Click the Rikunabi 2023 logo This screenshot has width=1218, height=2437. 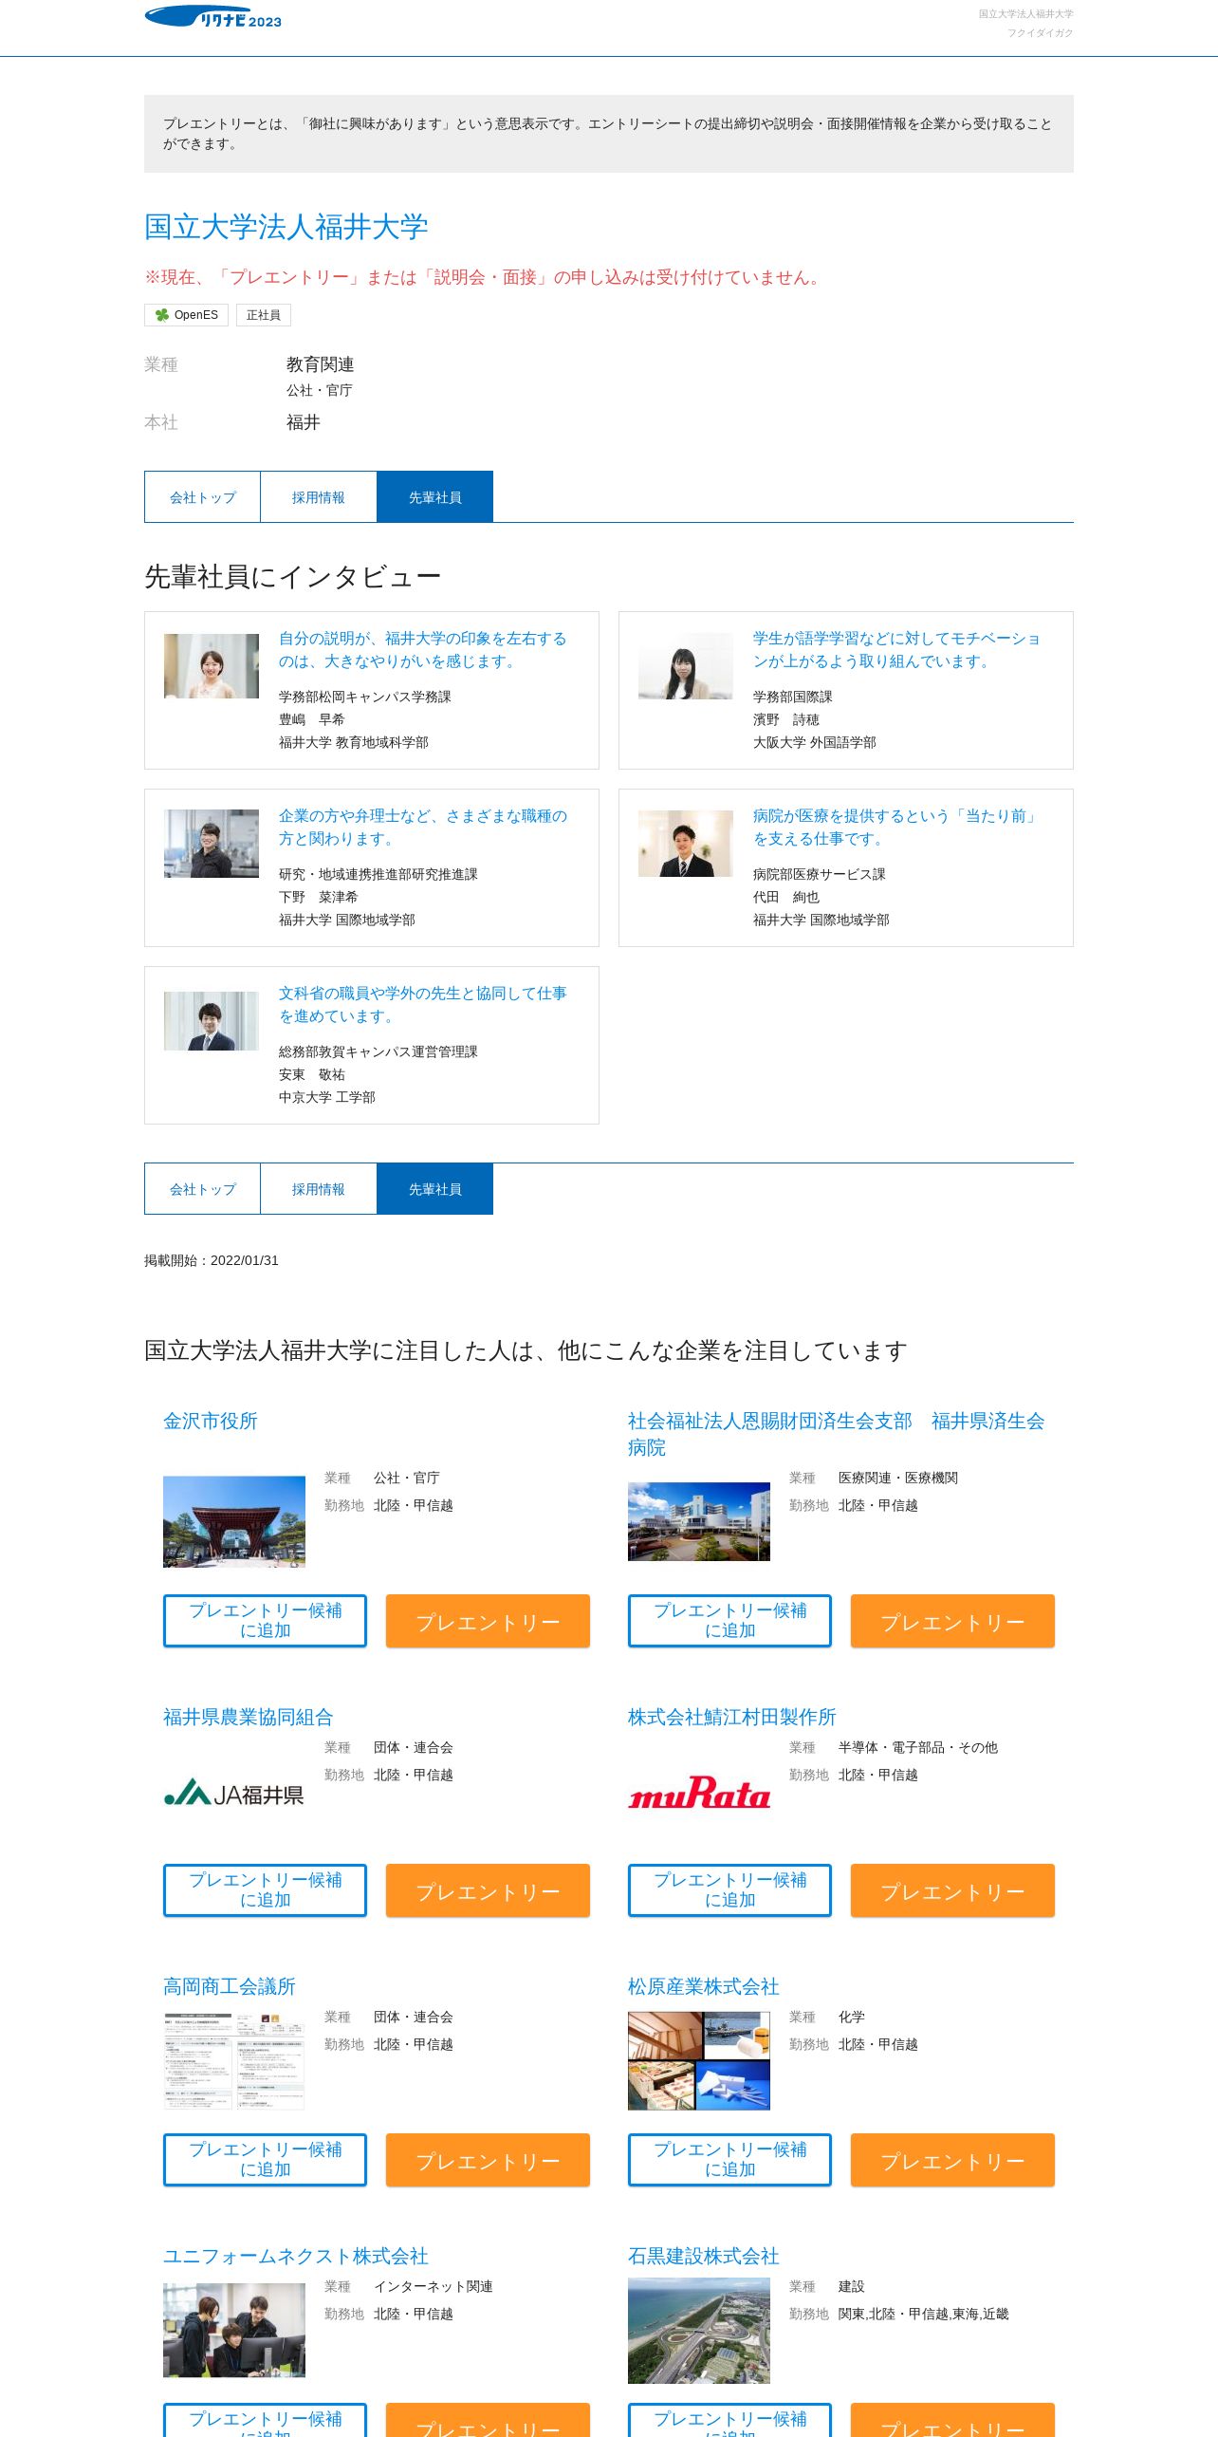[x=213, y=17]
